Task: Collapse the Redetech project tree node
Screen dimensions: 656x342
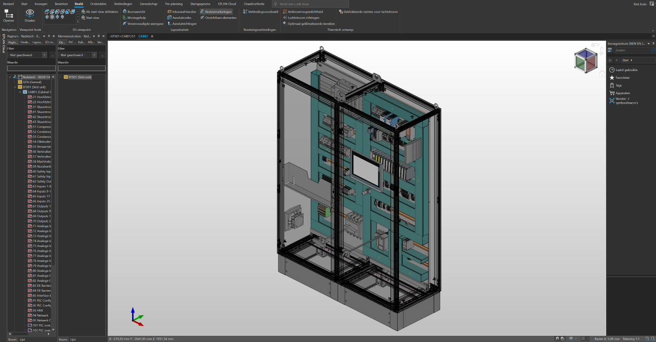Action: [x=10, y=77]
